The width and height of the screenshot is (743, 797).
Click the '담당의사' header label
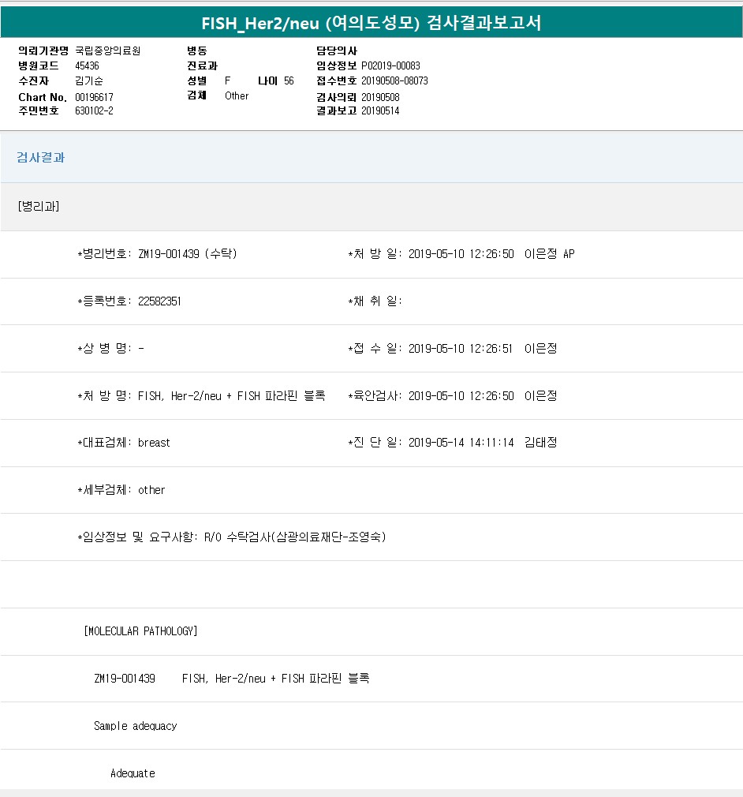pos(337,51)
